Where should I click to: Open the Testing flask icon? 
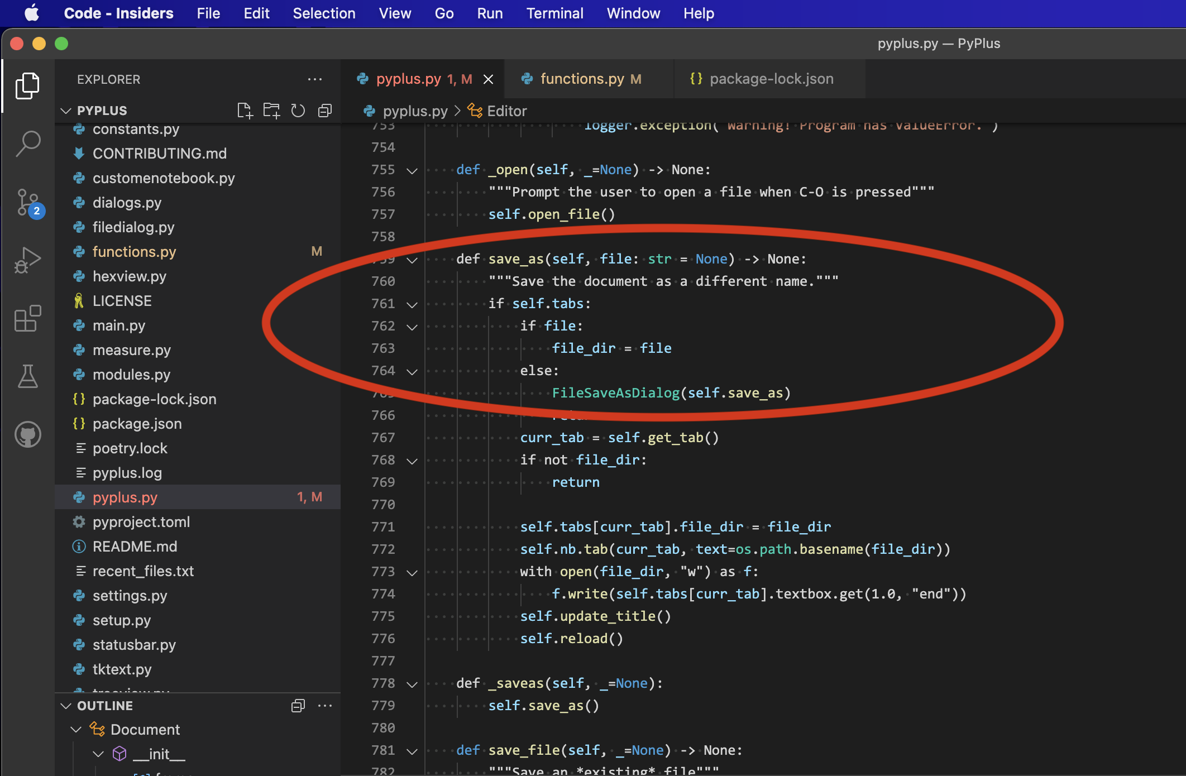click(27, 377)
